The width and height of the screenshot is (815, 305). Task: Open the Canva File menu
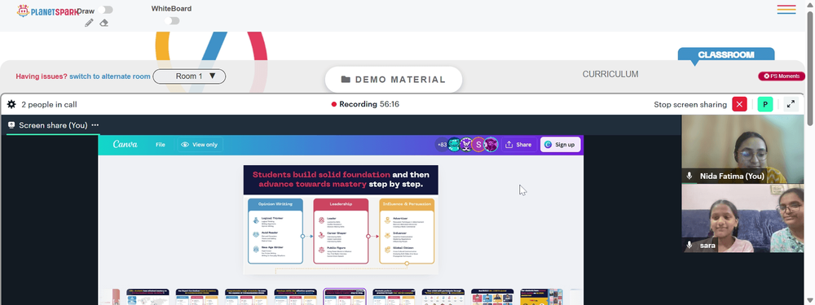160,145
